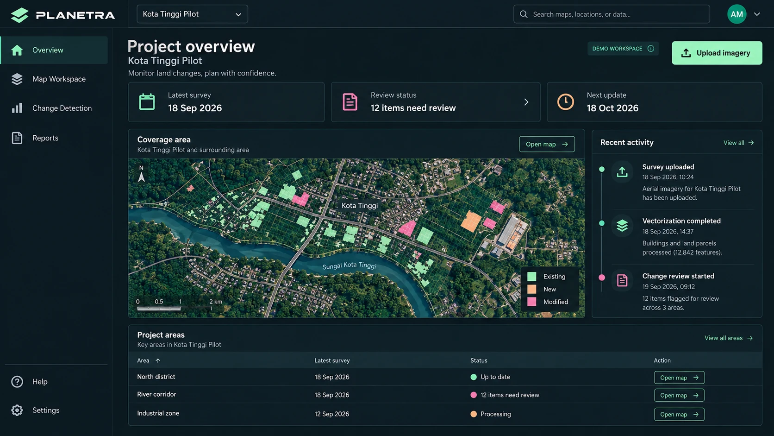Image resolution: width=774 pixels, height=436 pixels.
Task: Click the map scale bar
Action: 175,308
